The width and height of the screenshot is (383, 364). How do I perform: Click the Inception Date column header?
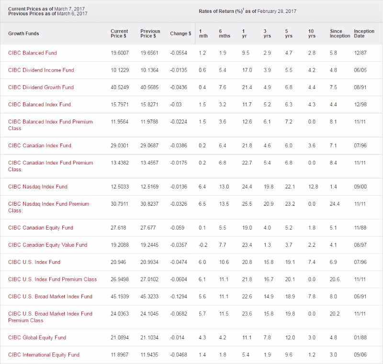pos(364,33)
